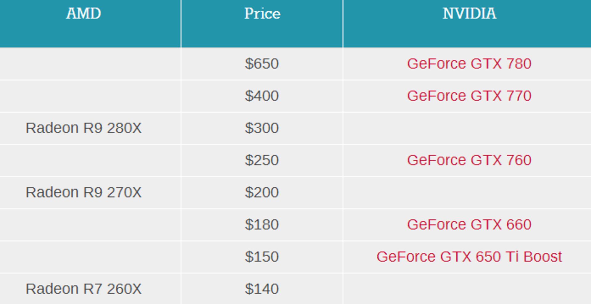Select the Radeon R7 260X cell
Viewport: 591px width, 304px height.
coord(83,289)
